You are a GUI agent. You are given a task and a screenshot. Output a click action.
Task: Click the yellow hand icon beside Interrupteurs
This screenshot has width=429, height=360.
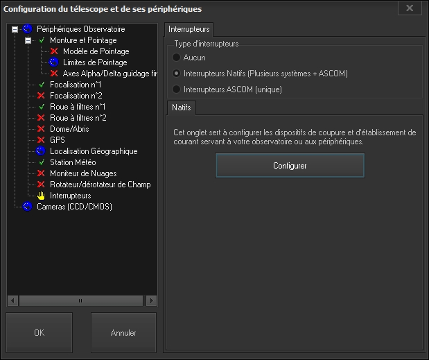pyautogui.click(x=41, y=196)
